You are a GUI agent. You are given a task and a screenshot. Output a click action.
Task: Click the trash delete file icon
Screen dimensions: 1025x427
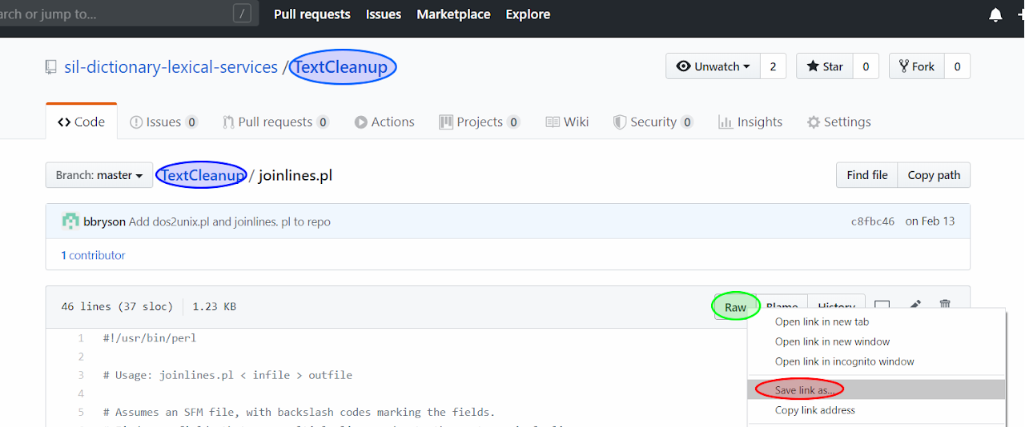(945, 305)
